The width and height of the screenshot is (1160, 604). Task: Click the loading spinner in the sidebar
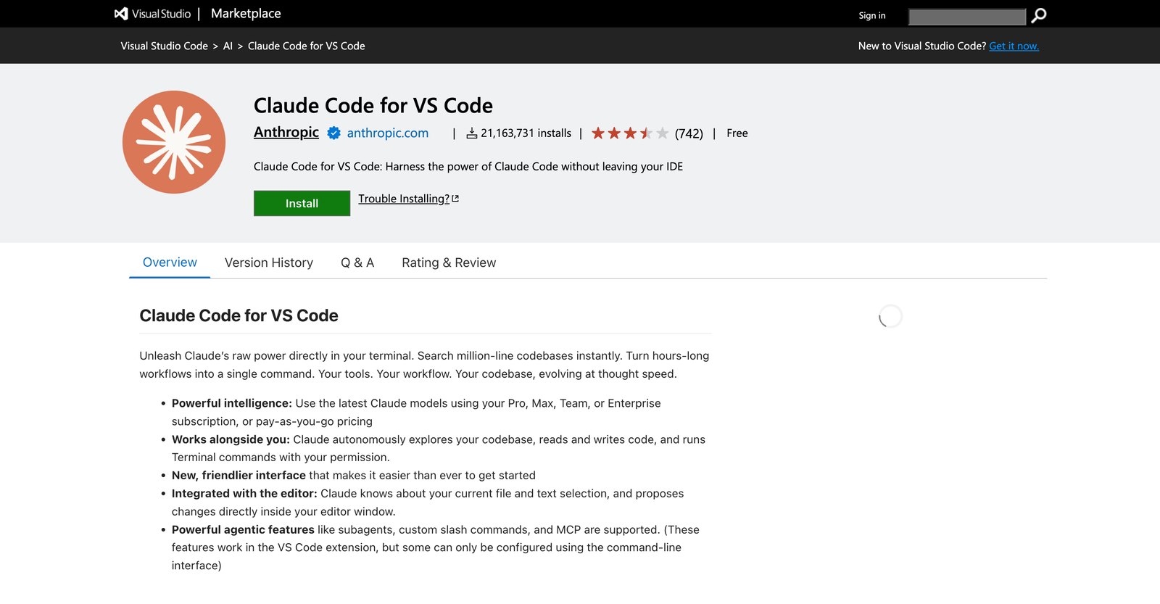[x=890, y=316]
